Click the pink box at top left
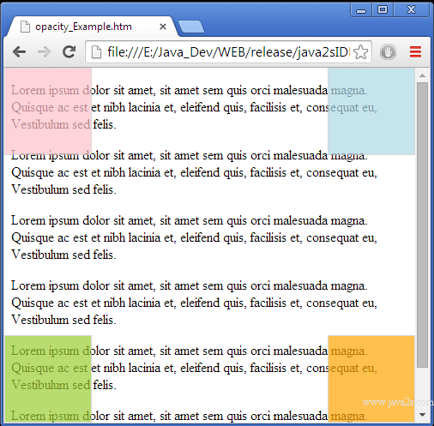The height and width of the screenshot is (426, 434). 48,111
